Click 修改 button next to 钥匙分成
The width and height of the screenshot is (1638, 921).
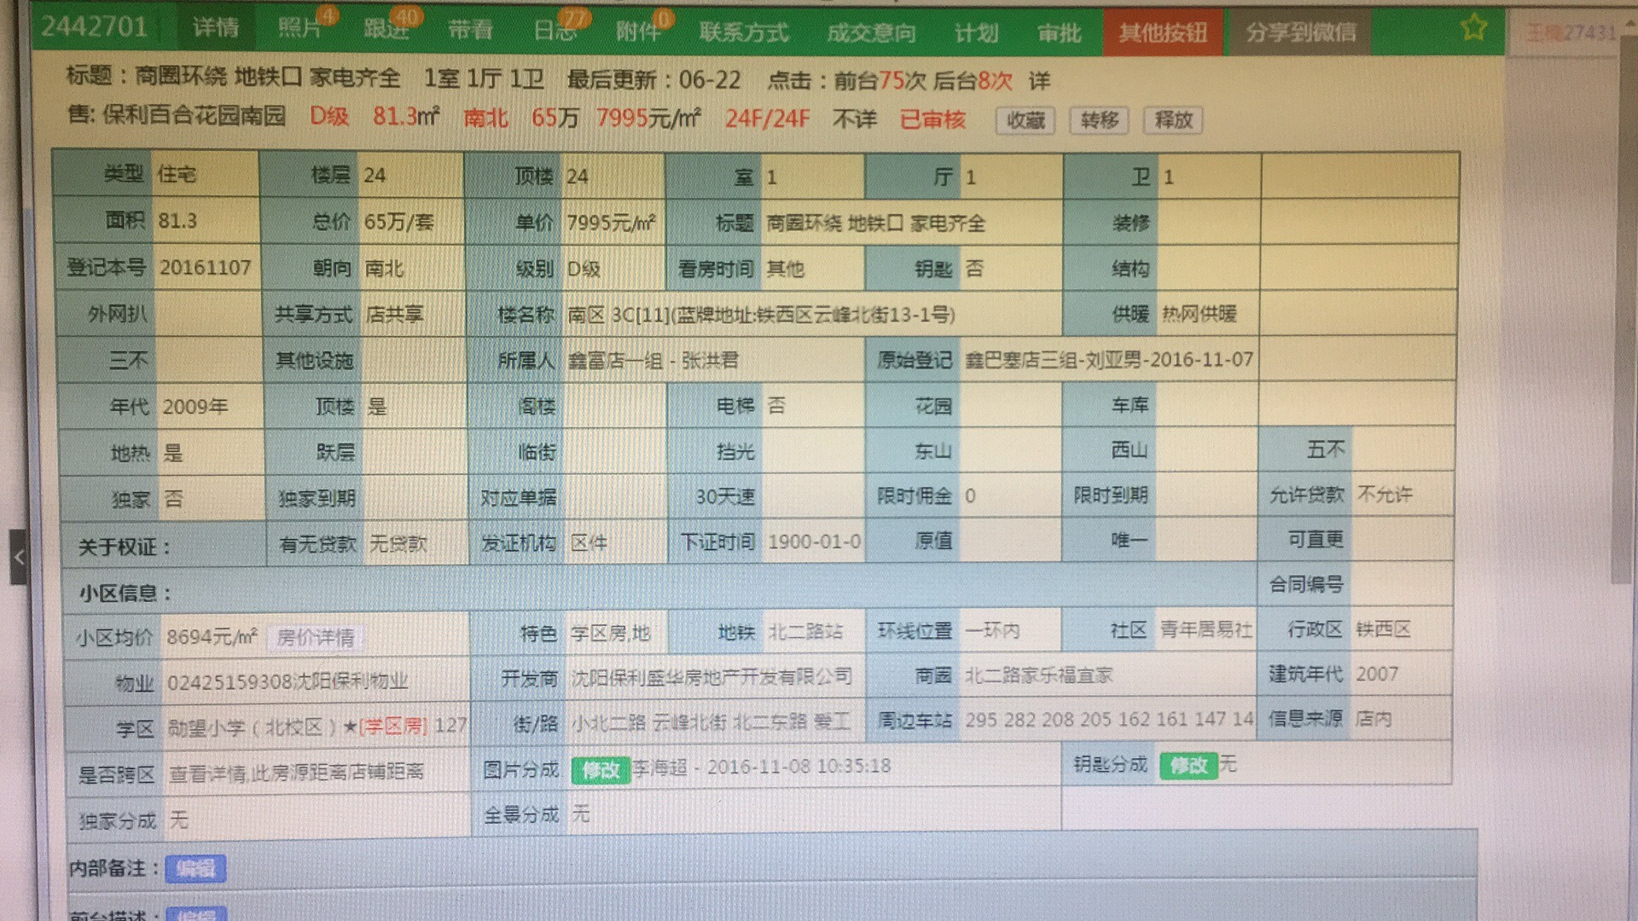coord(1188,766)
